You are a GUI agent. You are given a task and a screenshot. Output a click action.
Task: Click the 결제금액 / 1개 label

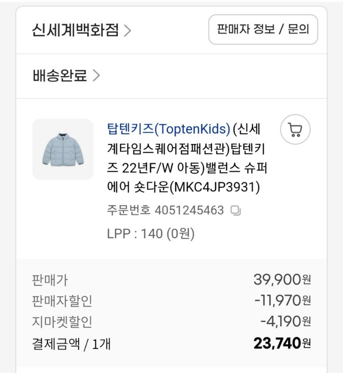(x=71, y=343)
